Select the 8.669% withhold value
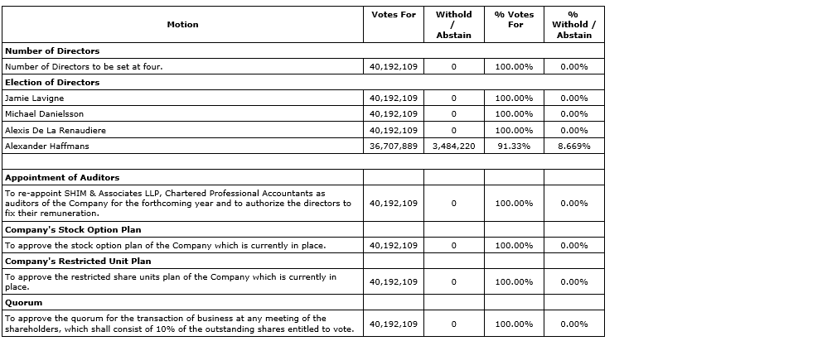This screenshot has width=832, height=341. 574,146
